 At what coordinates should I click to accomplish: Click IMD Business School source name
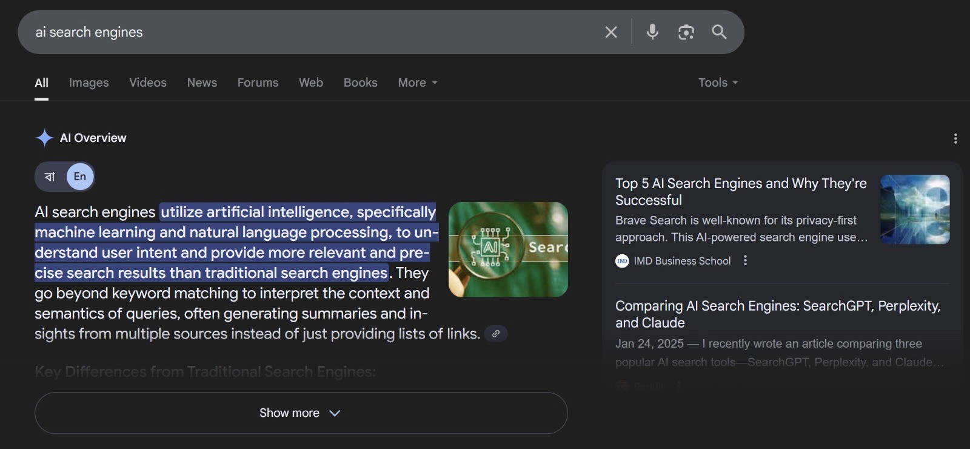682,261
